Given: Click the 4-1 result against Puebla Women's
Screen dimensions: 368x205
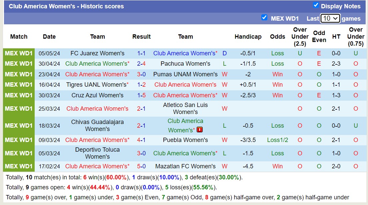Looking at the screenshot, I should [x=141, y=140].
